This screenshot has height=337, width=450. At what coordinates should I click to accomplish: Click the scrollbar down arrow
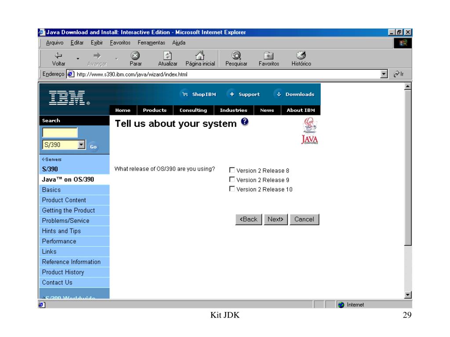(408, 294)
